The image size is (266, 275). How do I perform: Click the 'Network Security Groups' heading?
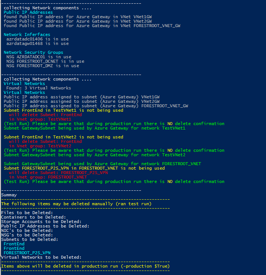tap(33, 52)
